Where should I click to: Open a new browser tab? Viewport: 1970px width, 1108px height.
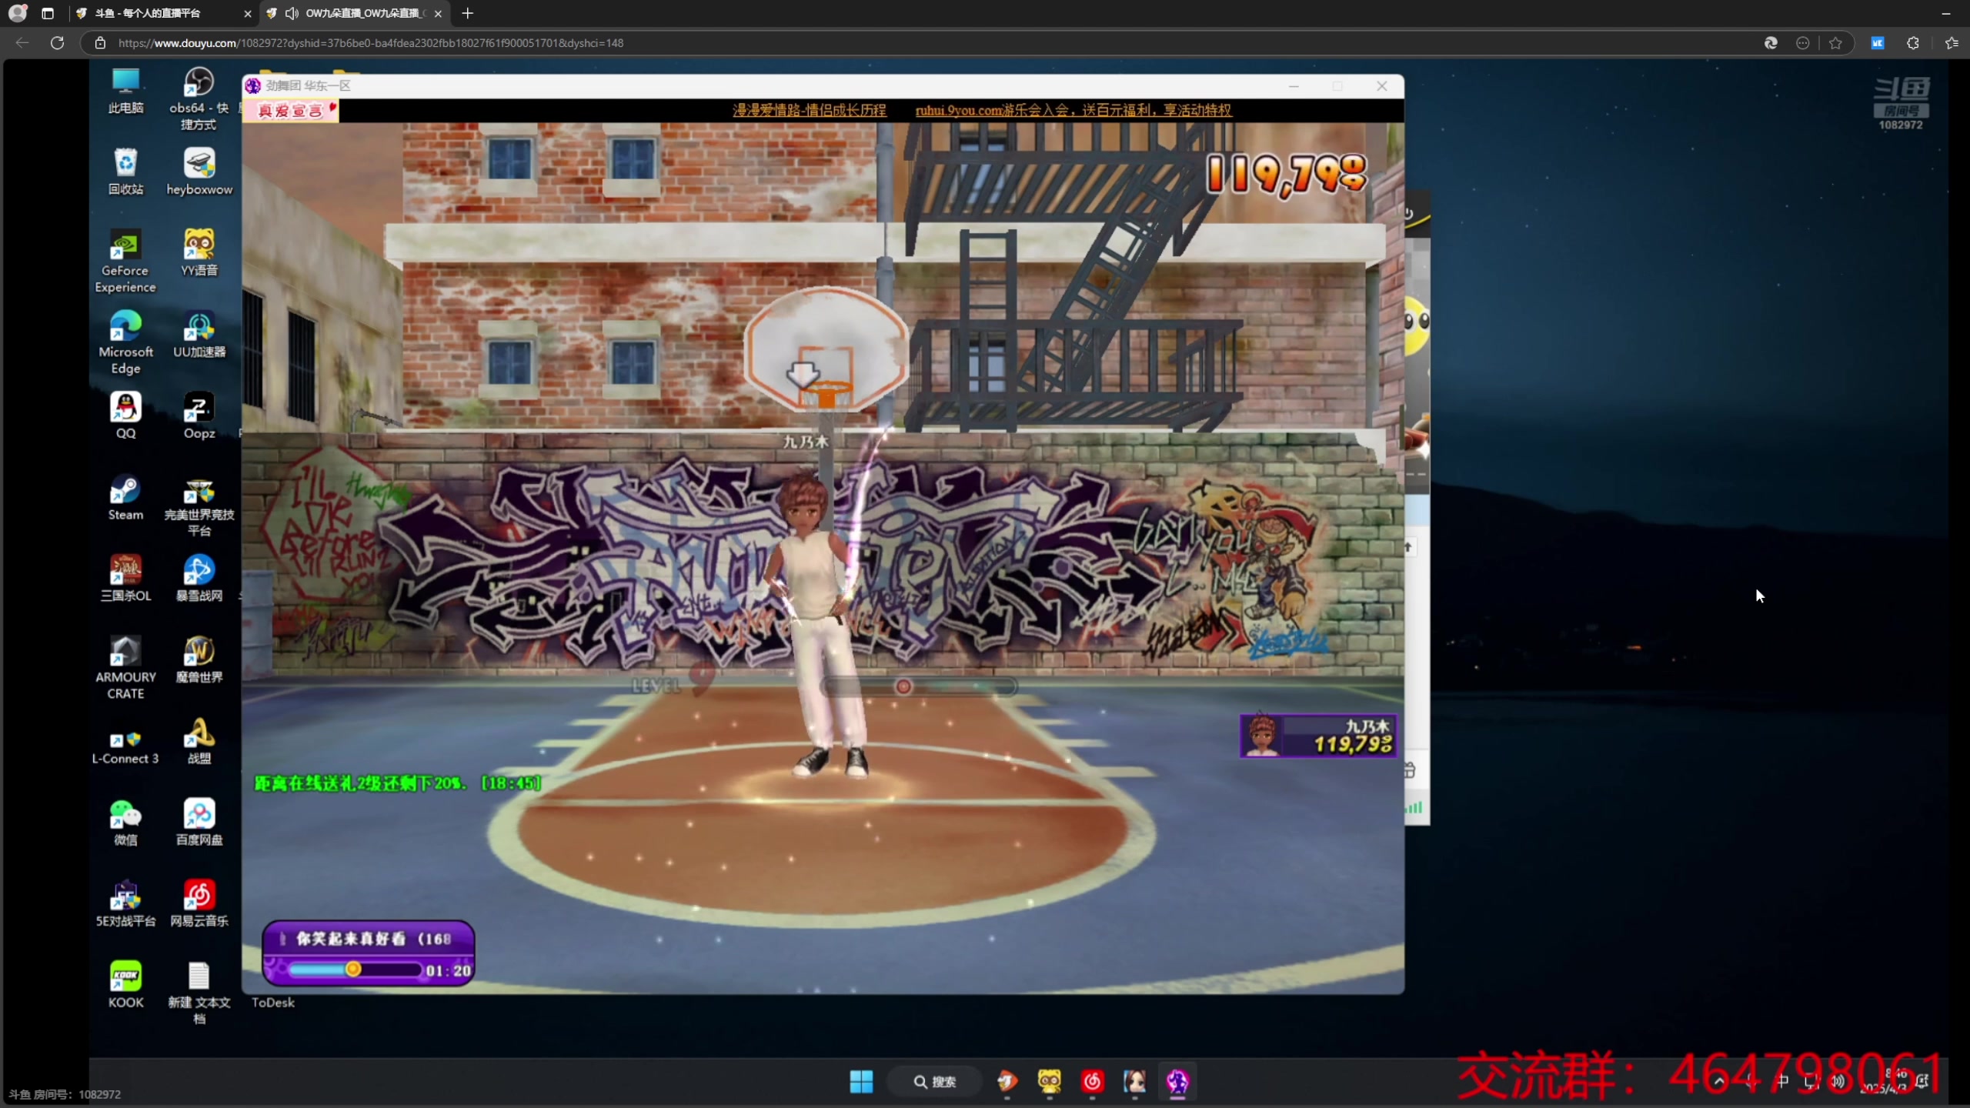point(468,13)
